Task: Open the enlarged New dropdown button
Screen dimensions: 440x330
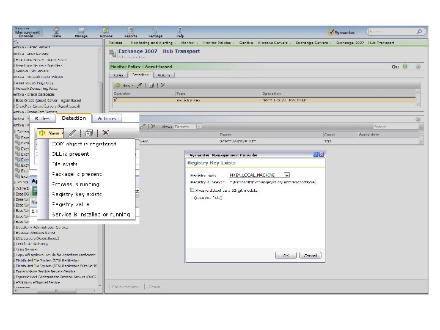Action: tap(51, 133)
